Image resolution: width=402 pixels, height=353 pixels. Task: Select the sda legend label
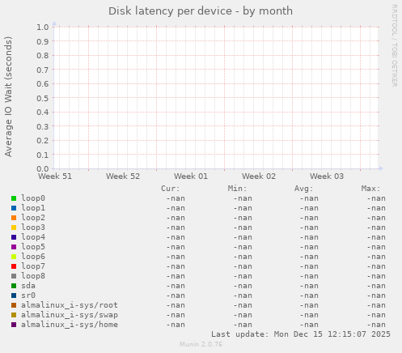coord(28,286)
